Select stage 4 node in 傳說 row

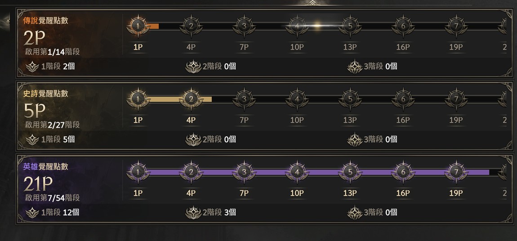[x=297, y=26]
